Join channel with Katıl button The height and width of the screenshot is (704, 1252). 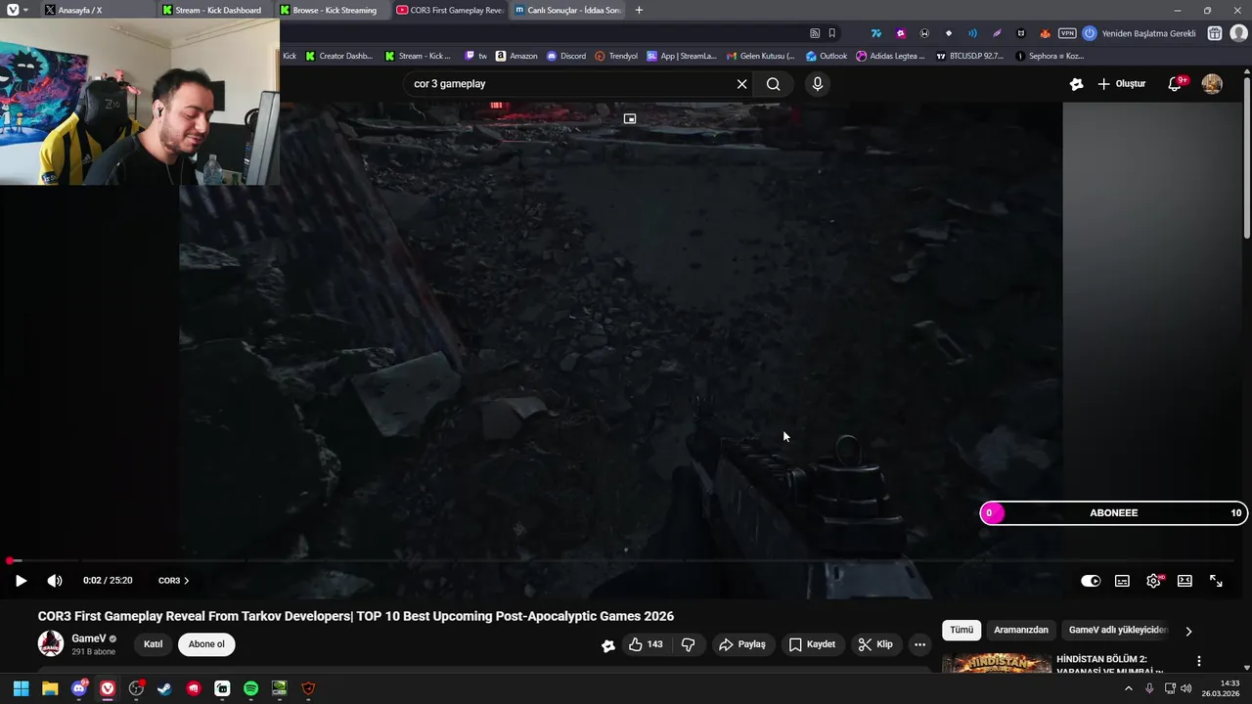click(x=154, y=644)
